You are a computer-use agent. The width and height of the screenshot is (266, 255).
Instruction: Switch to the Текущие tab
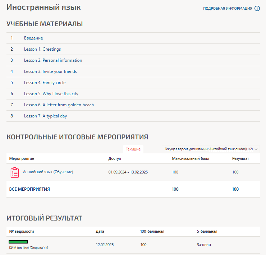pos(133,149)
